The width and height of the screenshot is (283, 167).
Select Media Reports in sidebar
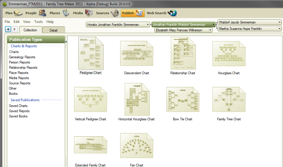(19, 78)
